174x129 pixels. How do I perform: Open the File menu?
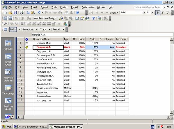pos(10,7)
